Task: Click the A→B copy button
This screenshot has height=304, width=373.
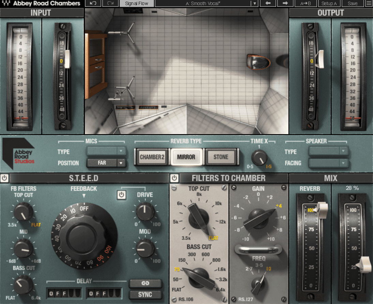Action: pos(306,3)
